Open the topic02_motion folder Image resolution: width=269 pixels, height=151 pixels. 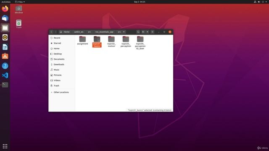coord(111,42)
